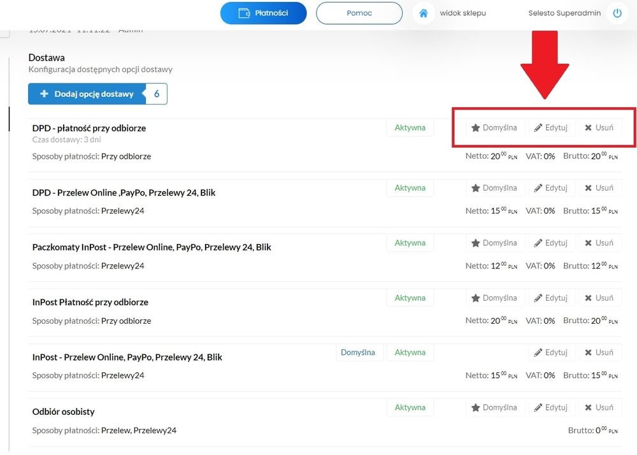Select title DPD - Przelew Online ,PayPo, Przelewy 24, Blik
637x455 pixels.
pos(124,192)
